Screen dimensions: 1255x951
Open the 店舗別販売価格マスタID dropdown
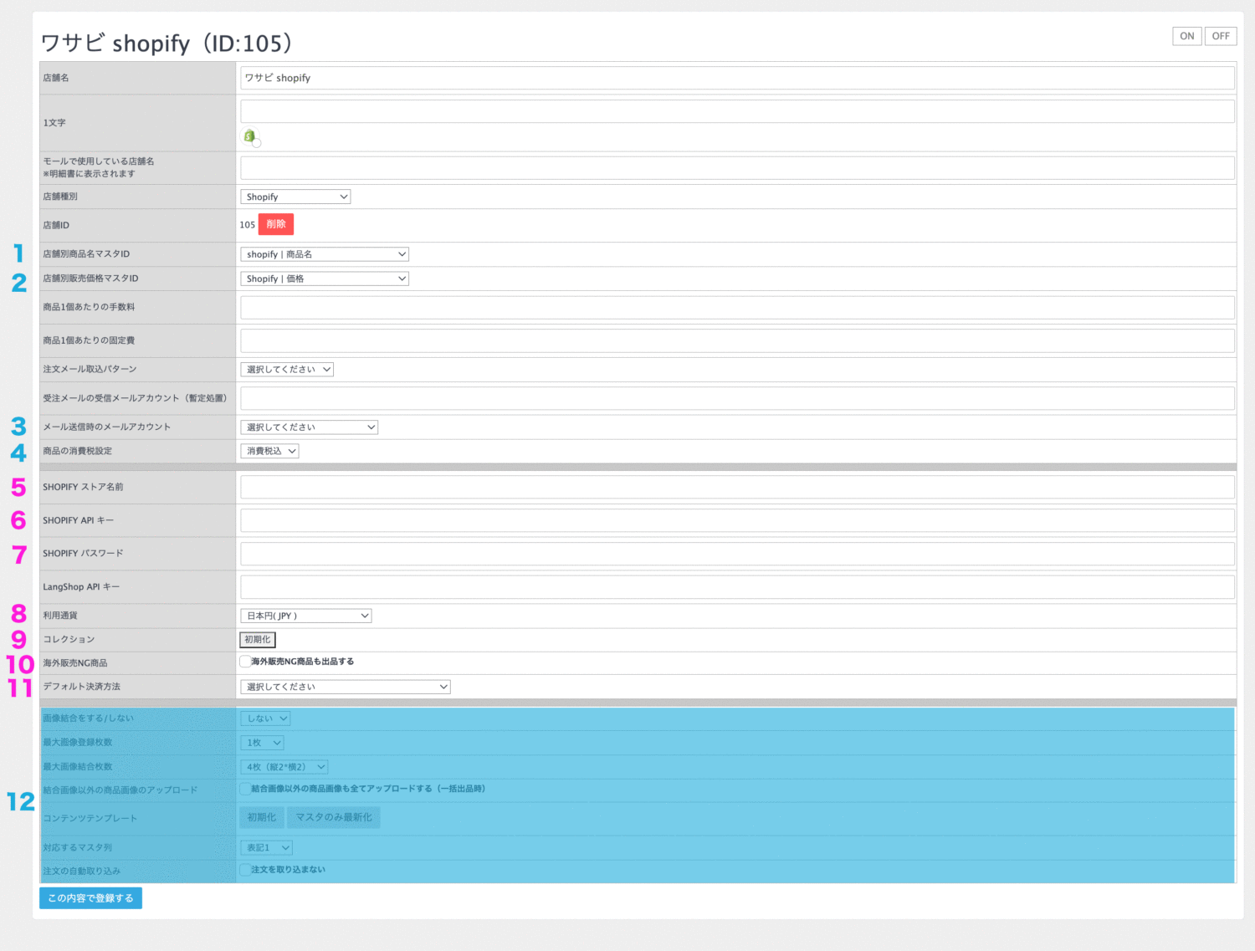[325, 279]
